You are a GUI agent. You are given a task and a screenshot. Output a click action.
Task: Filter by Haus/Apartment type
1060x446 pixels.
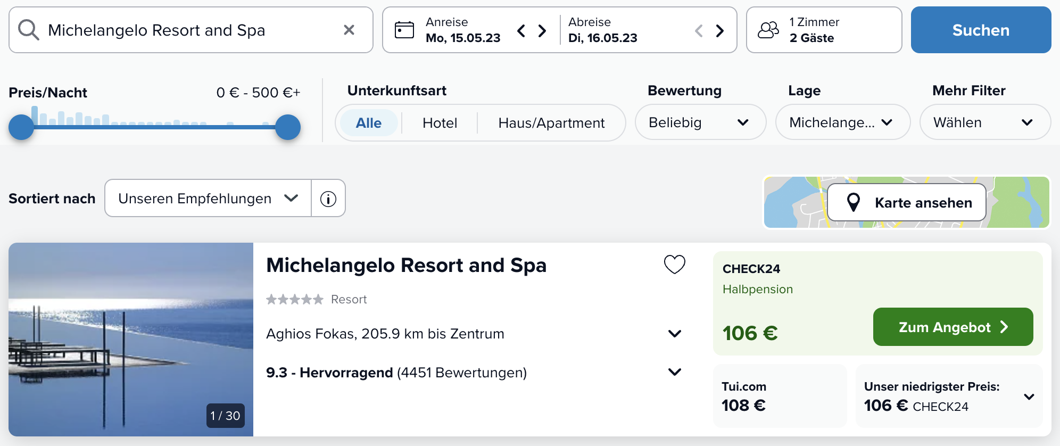[551, 123]
